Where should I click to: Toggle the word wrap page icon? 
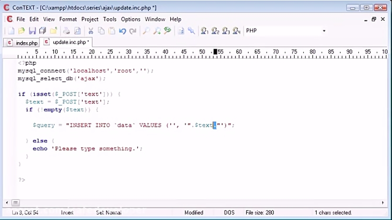[181, 31]
